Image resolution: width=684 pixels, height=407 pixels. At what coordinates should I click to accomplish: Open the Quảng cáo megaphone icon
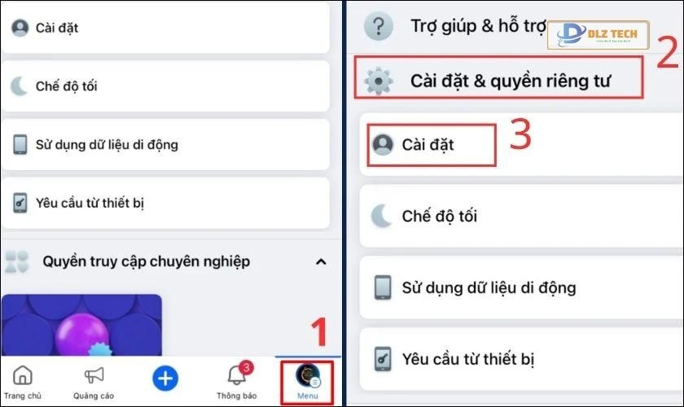click(94, 374)
